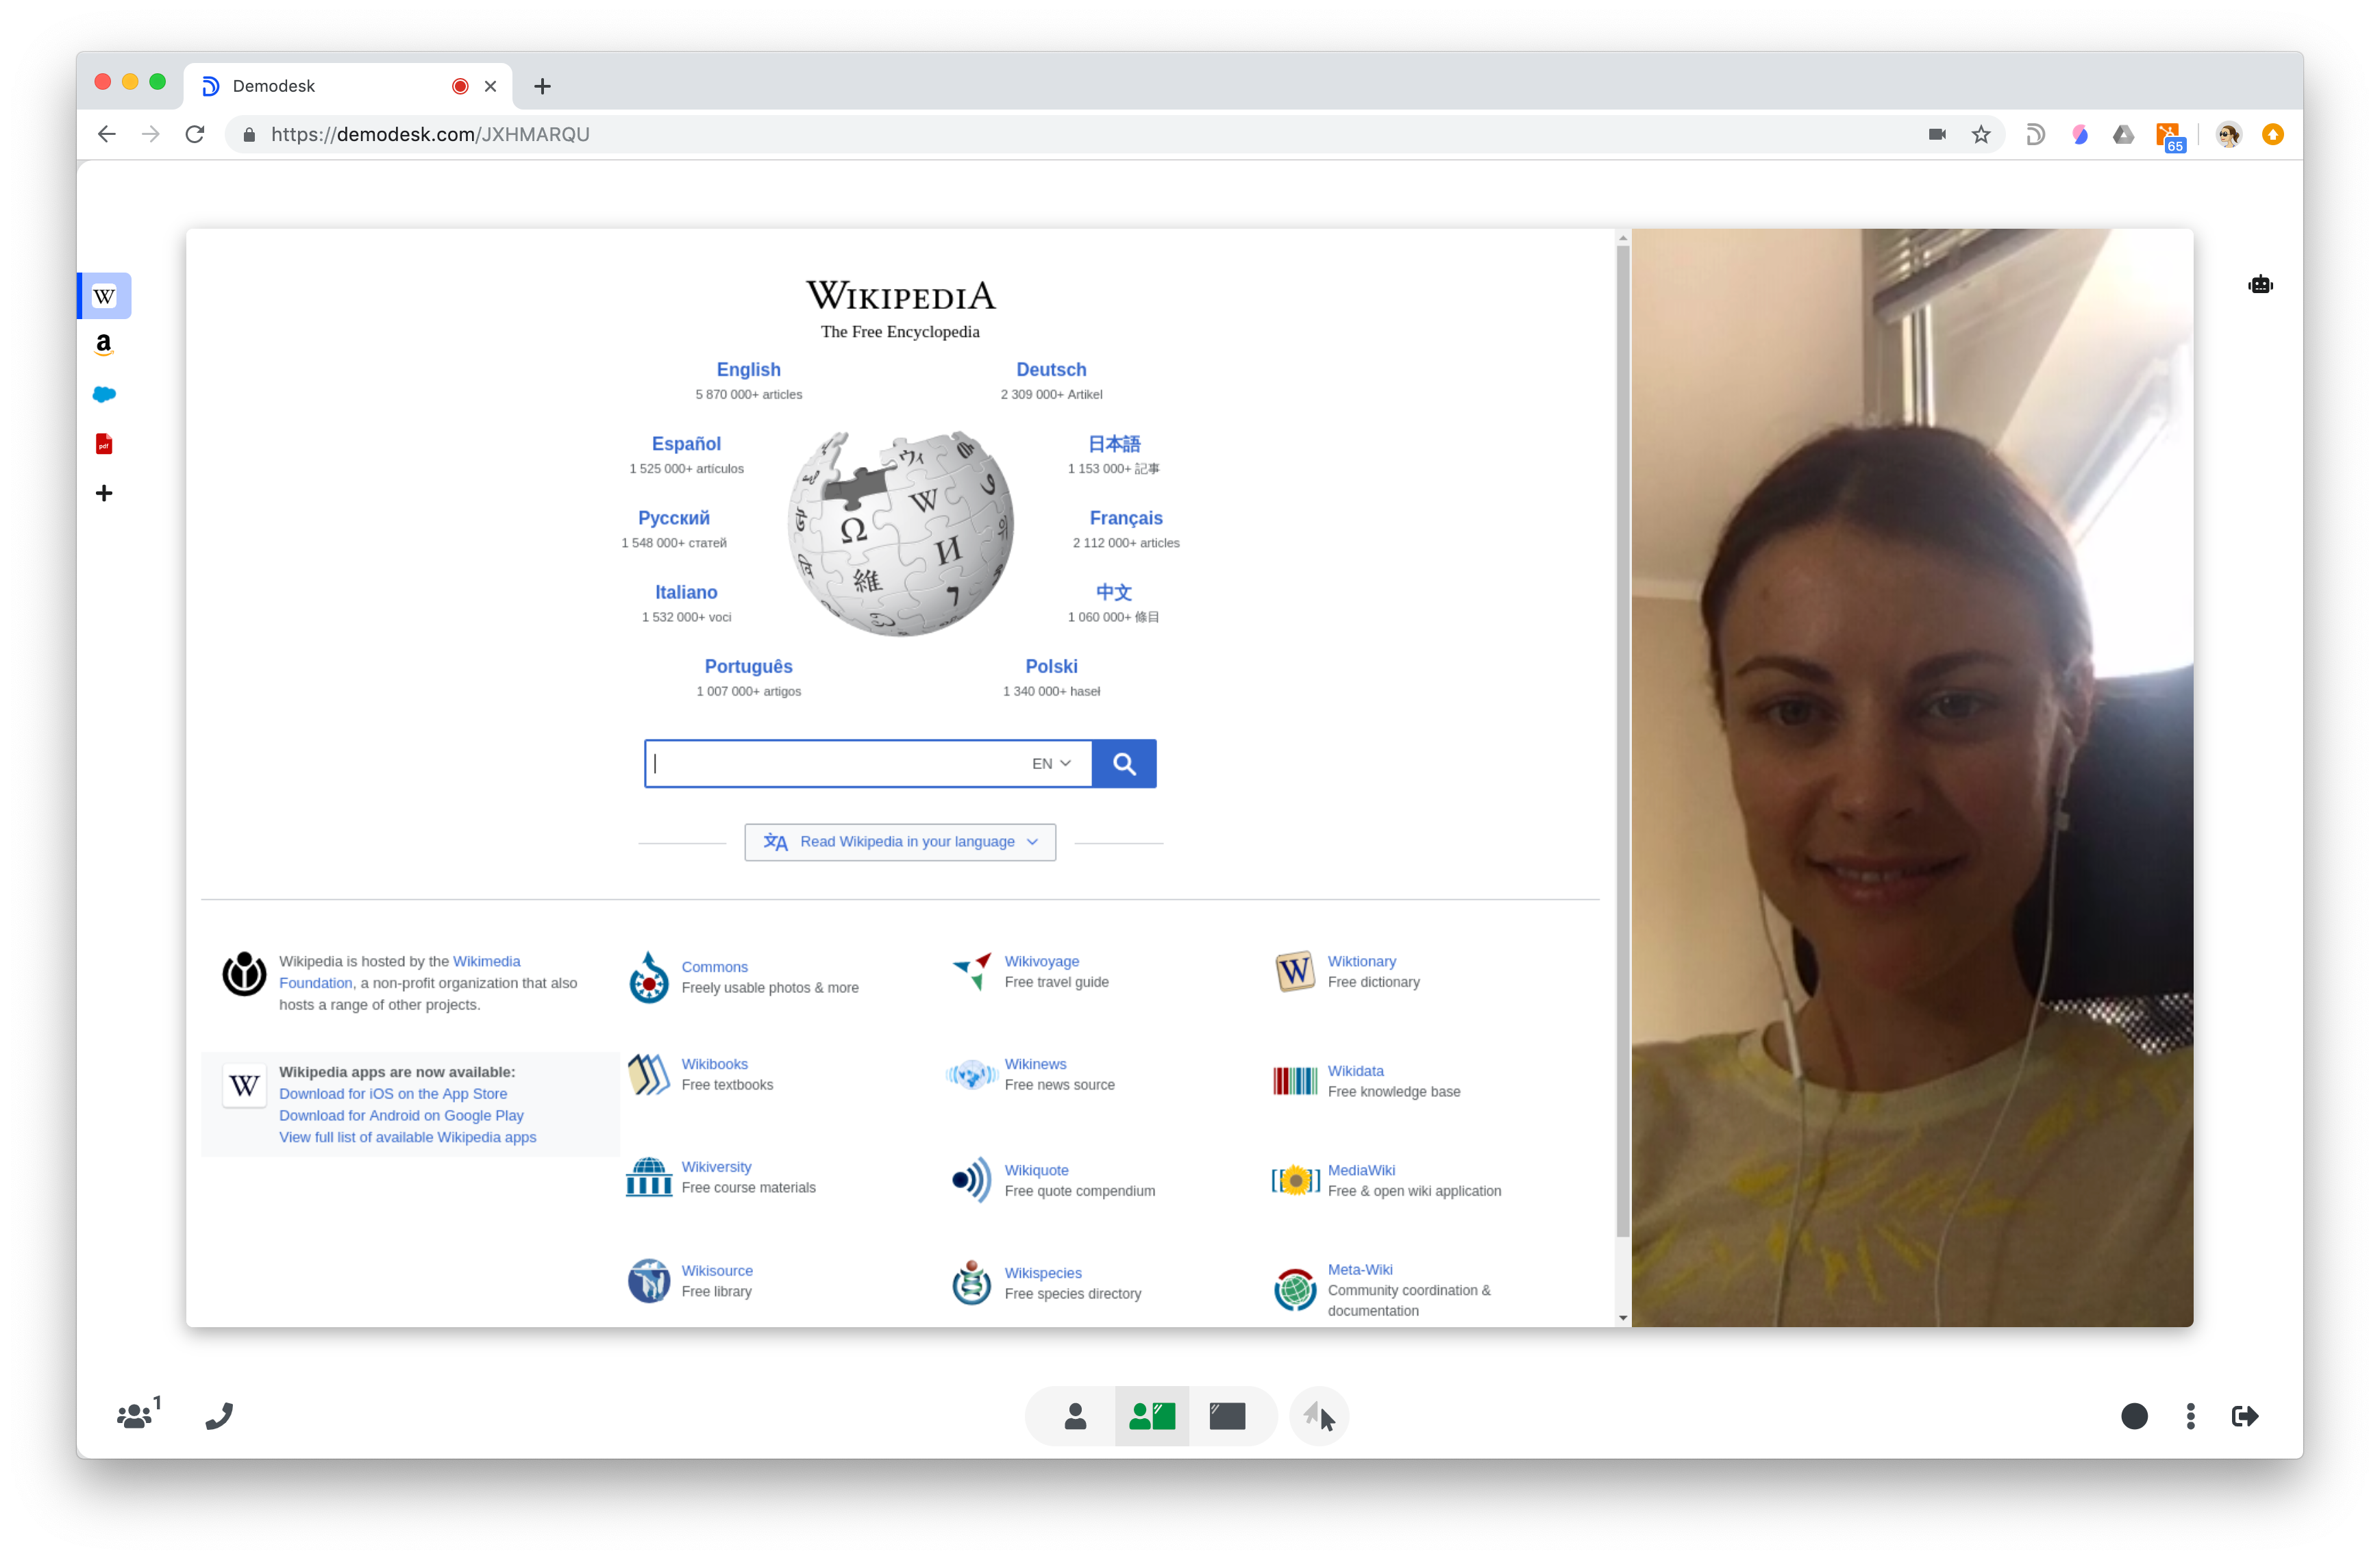
Task: Open the three-dot more options menu
Action: (2190, 1415)
